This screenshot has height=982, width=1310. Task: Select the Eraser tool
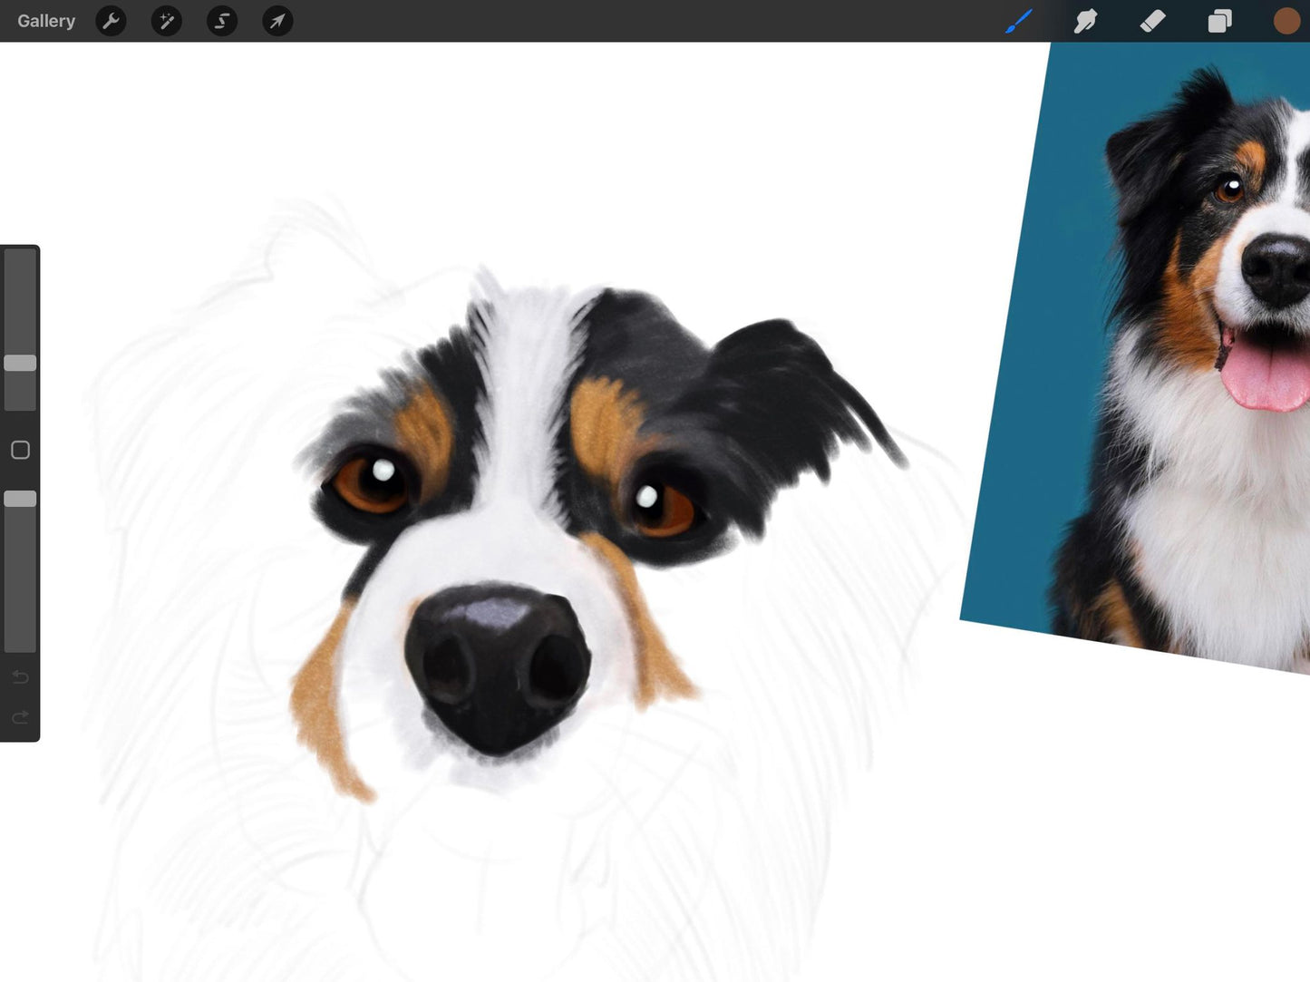[x=1152, y=21]
